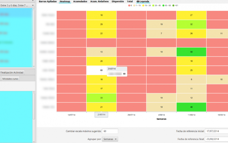This screenshot has height=143, width=228.
Task: Toggle the lime 30 - 45 legend entry
Action: point(157,5)
